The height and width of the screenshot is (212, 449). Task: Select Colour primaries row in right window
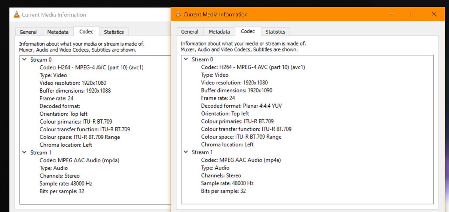pyautogui.click(x=238, y=121)
